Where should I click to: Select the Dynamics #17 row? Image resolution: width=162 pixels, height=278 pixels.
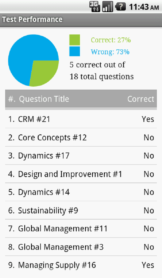pos(81,156)
